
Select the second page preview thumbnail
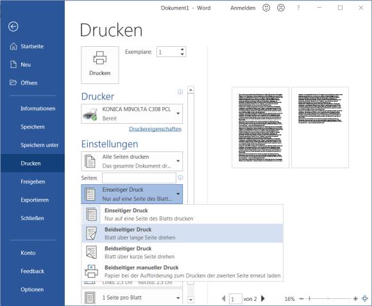(x=320, y=128)
